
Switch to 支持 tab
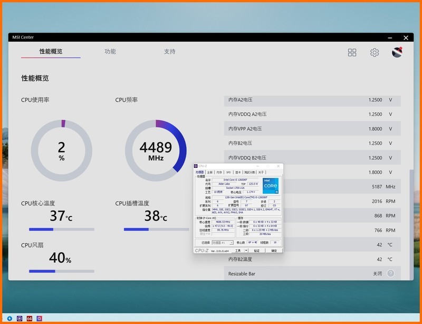pyautogui.click(x=169, y=51)
